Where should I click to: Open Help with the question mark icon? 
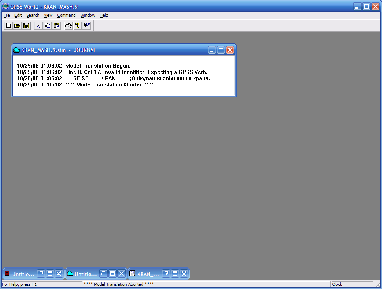(x=77, y=25)
